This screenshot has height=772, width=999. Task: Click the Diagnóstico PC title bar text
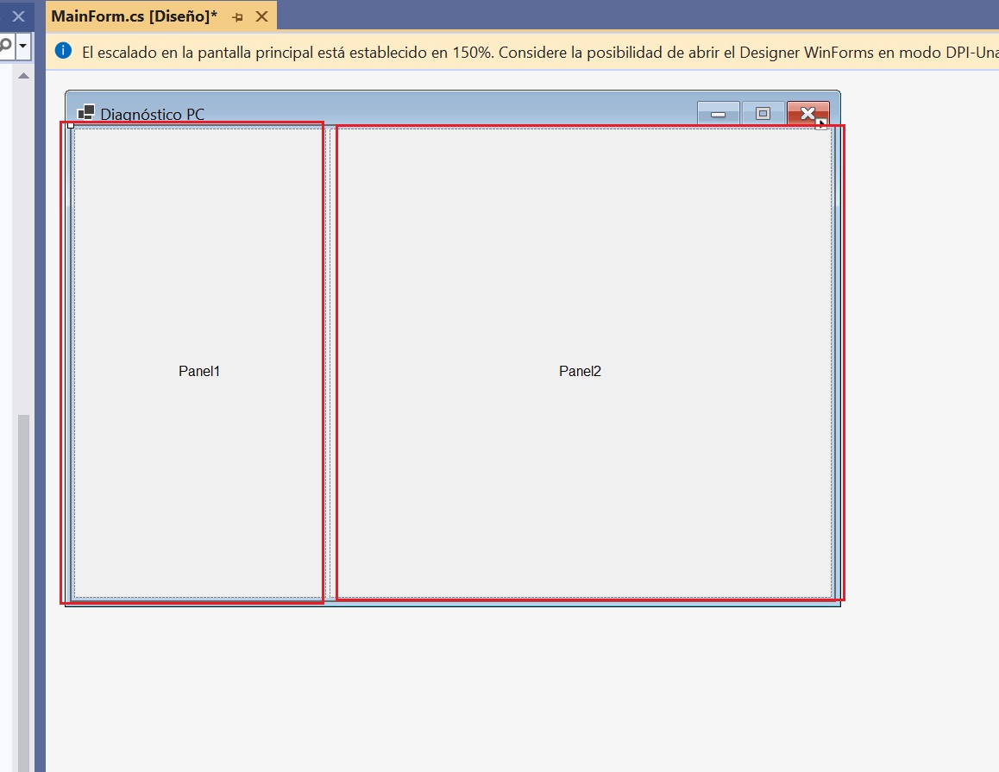[x=152, y=114]
